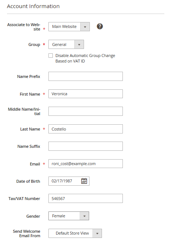Viewport: 172px width, 246px height.
Task: Click the Date of Birth label text
Action: 28,181
